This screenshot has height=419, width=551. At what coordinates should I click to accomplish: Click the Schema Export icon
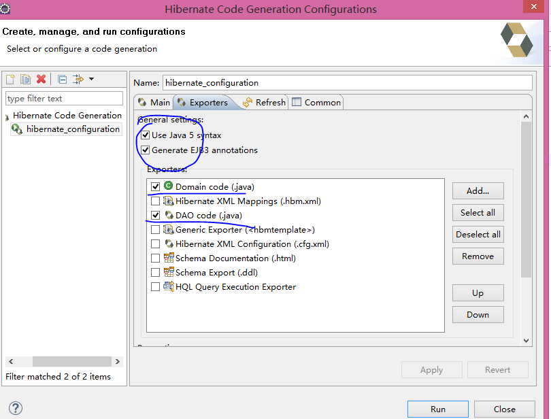[x=169, y=271]
